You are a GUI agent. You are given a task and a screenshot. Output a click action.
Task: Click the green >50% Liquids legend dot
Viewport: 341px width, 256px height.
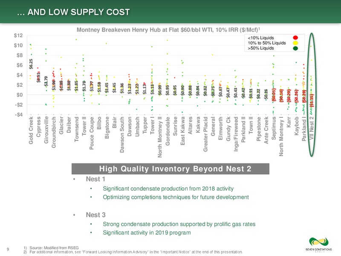coord(295,48)
